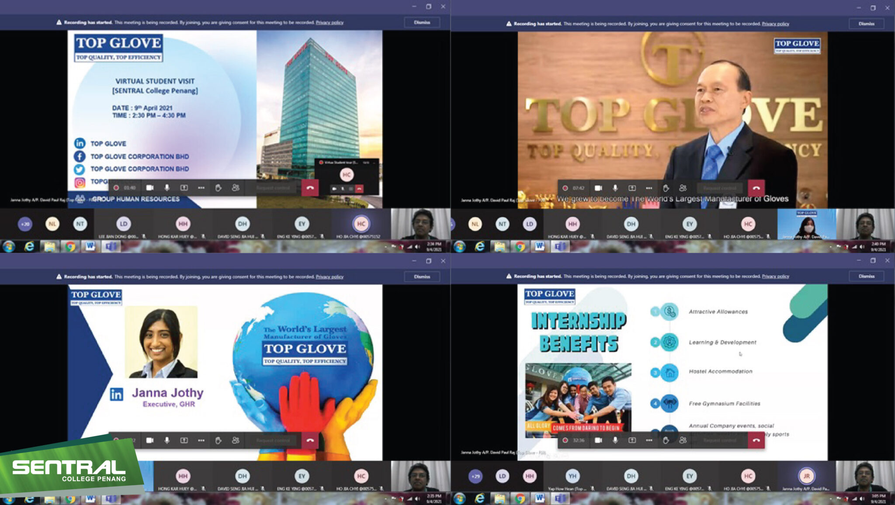Click hang up in the small floating HC call window

pos(359,189)
